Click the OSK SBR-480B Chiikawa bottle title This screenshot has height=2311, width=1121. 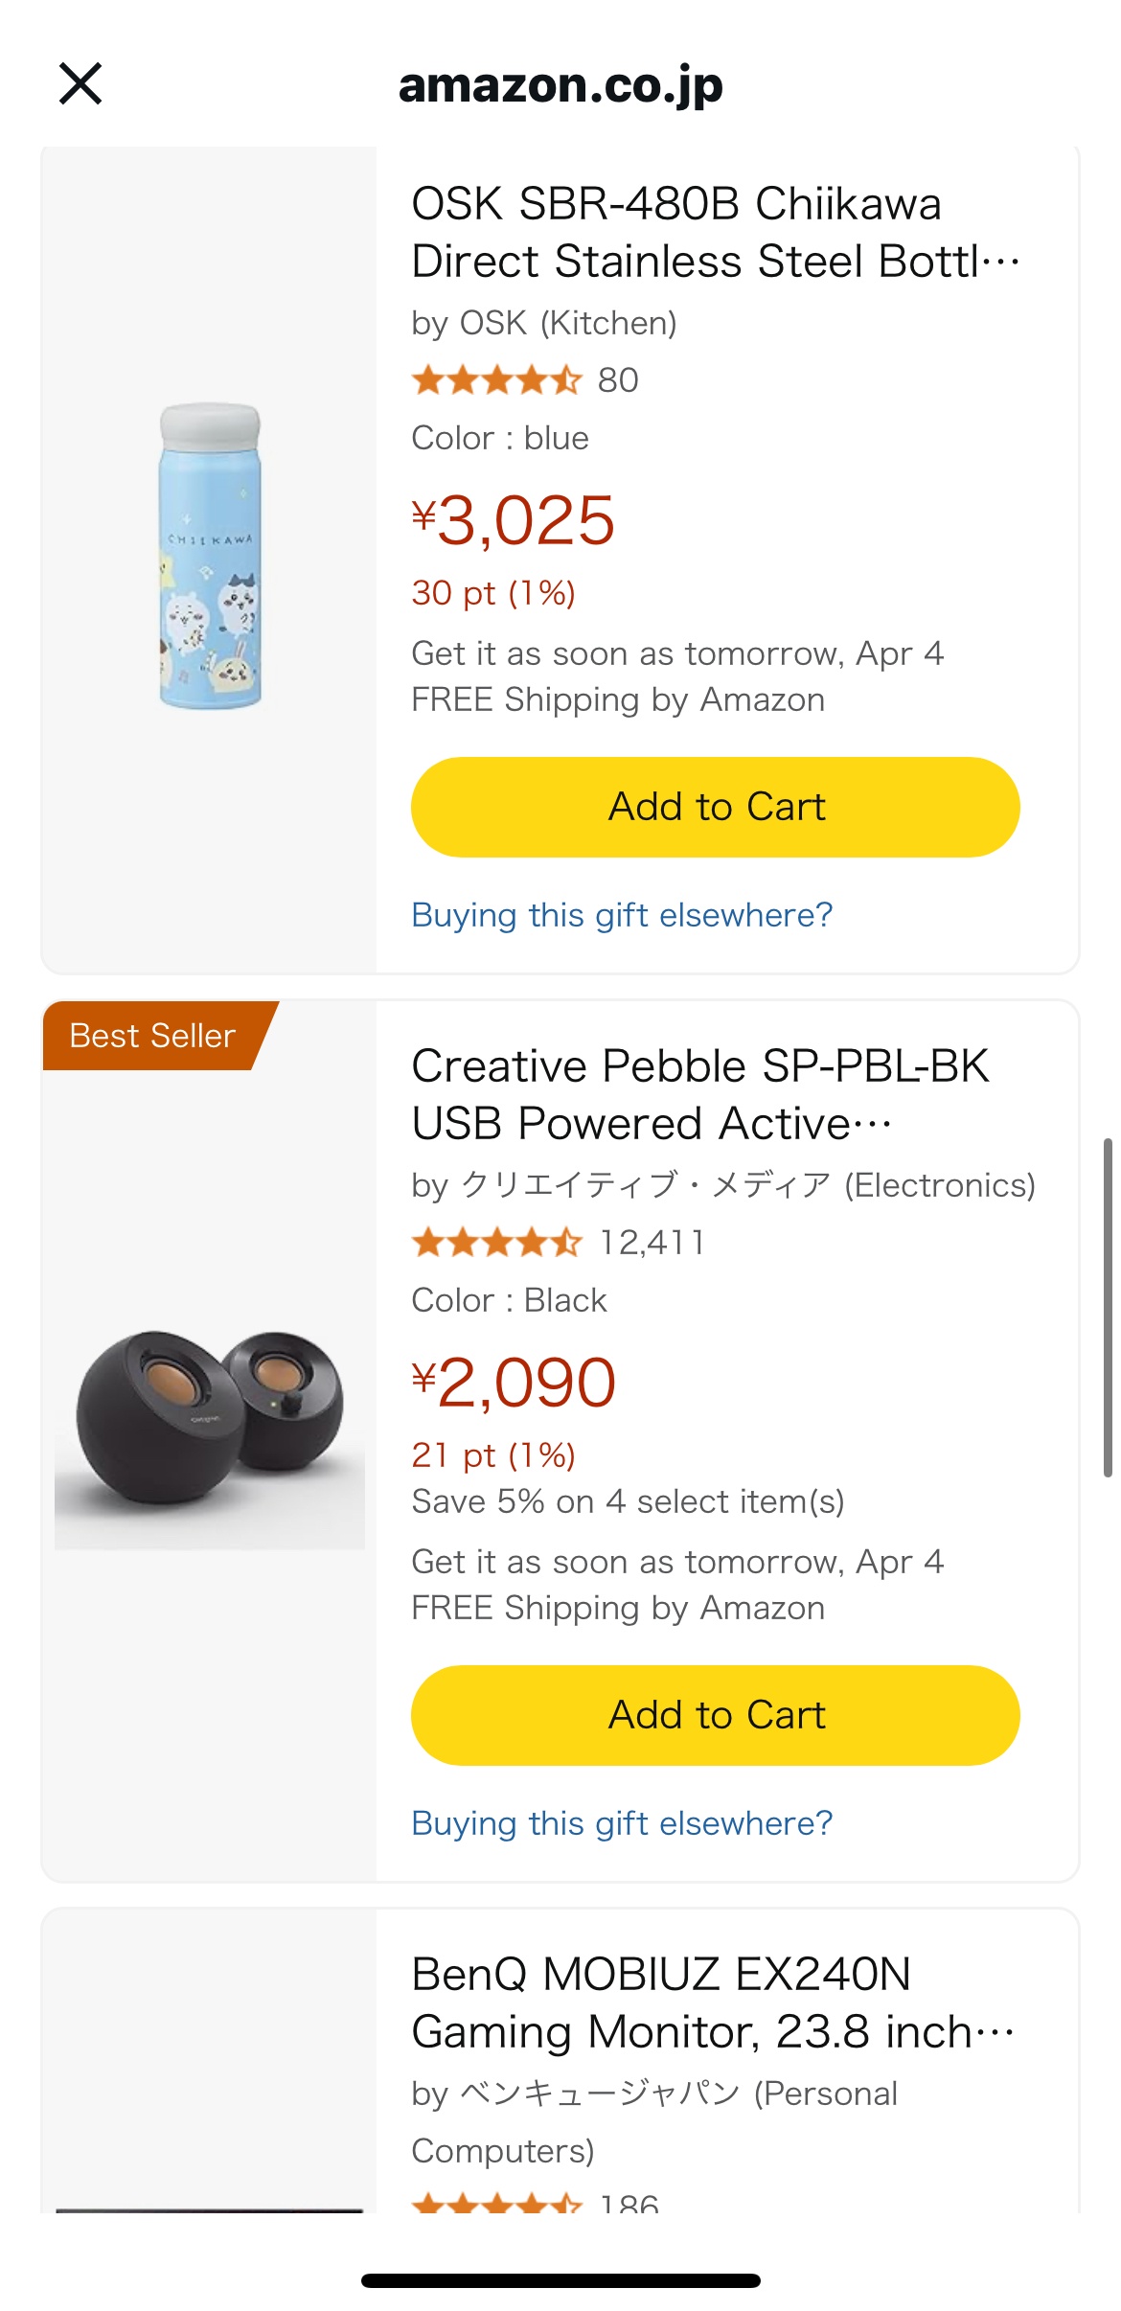[714, 232]
